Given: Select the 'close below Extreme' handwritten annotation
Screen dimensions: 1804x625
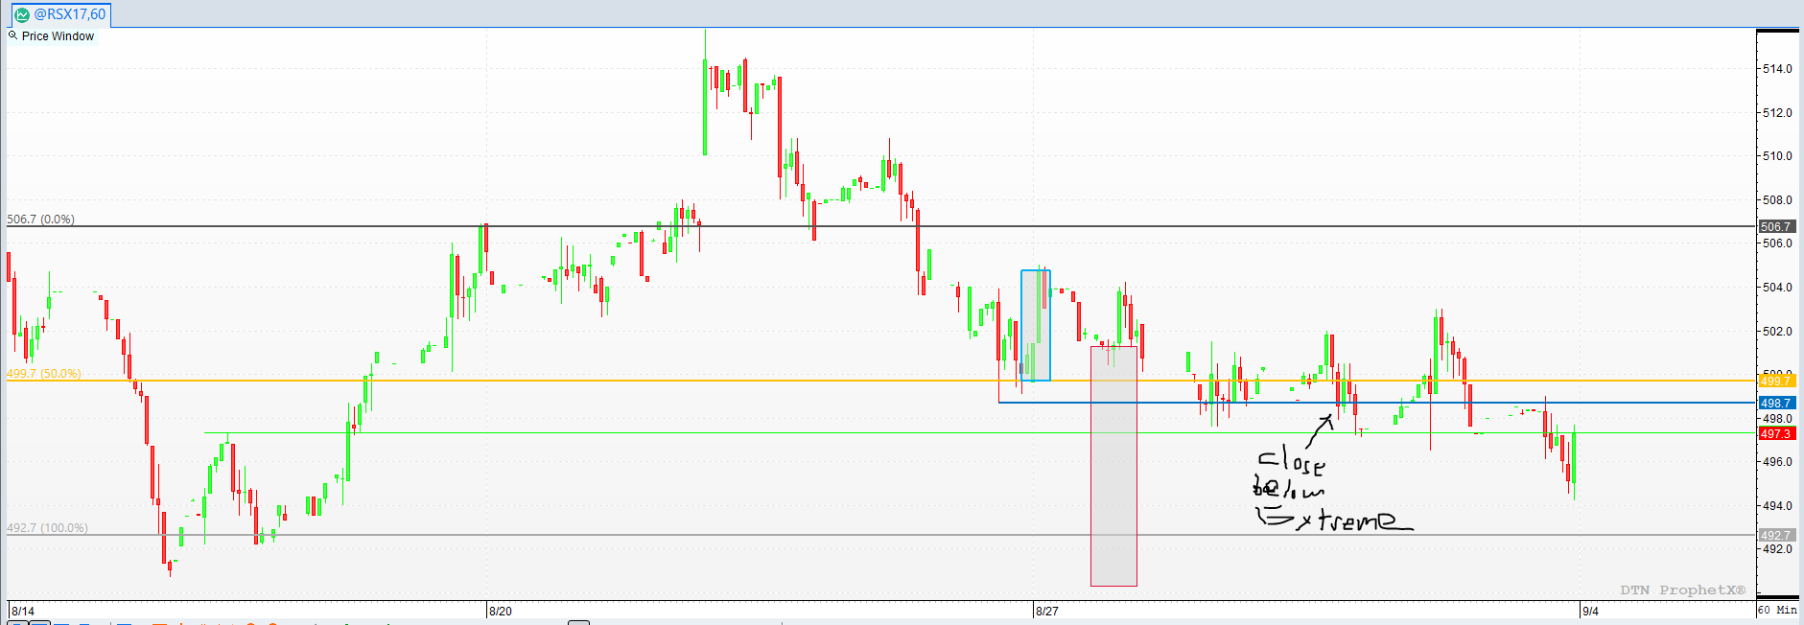Looking at the screenshot, I should pos(1333,489).
